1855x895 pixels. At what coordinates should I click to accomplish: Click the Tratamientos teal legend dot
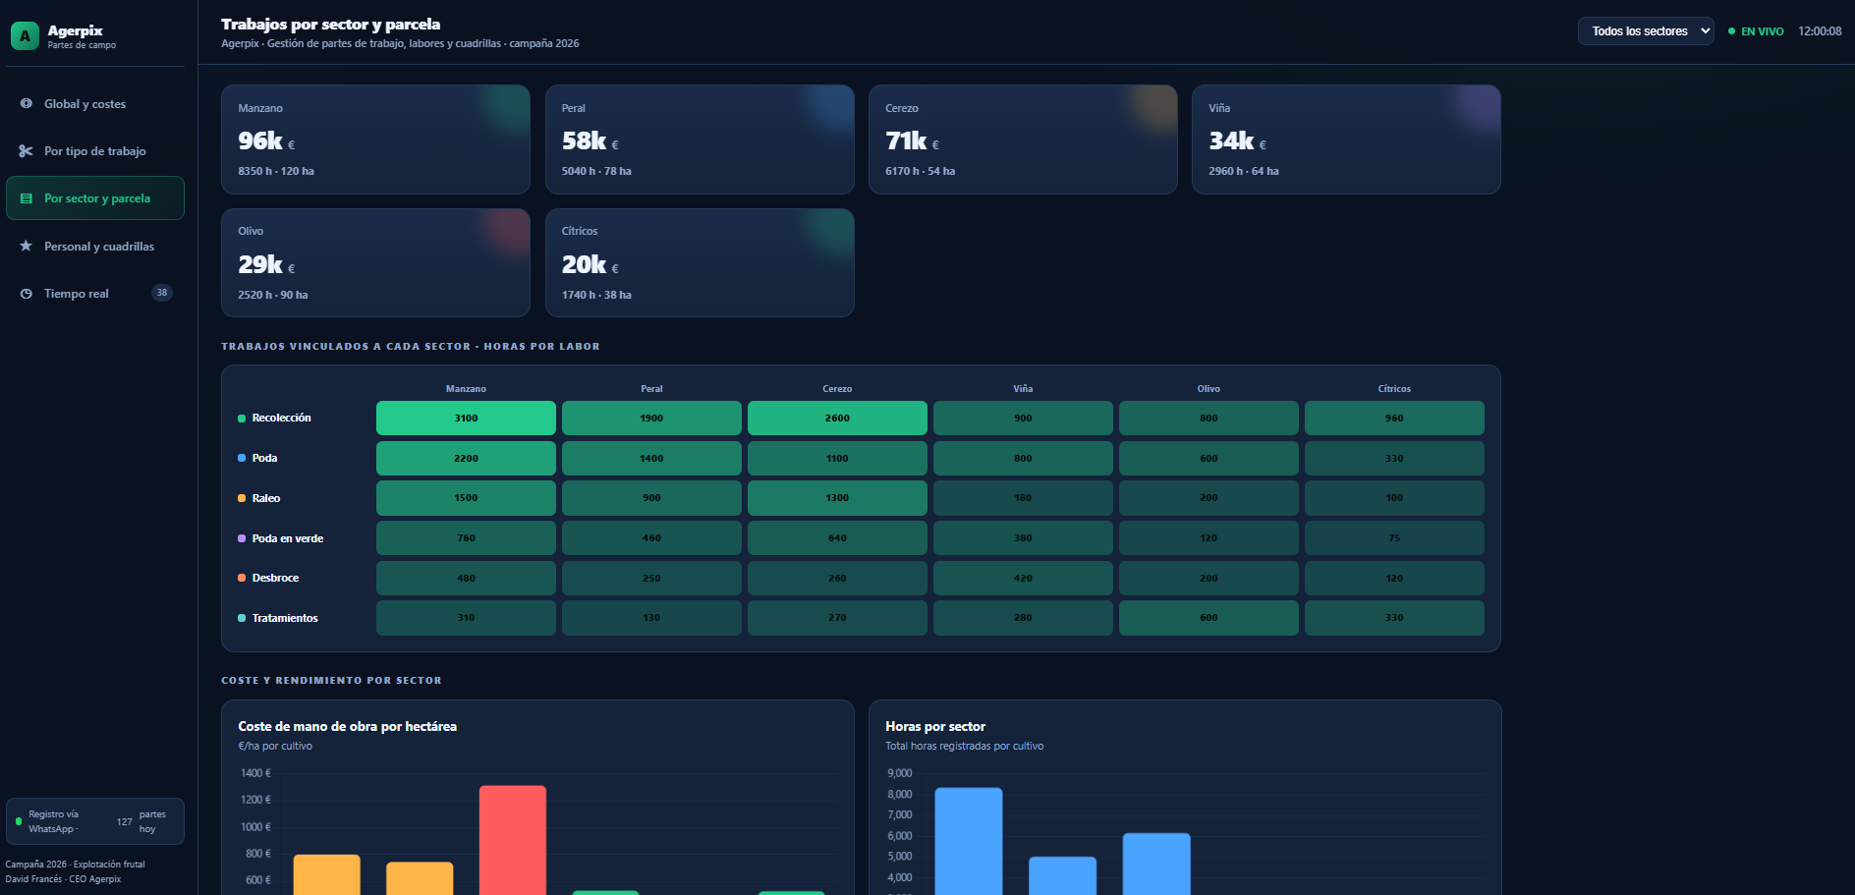[242, 618]
